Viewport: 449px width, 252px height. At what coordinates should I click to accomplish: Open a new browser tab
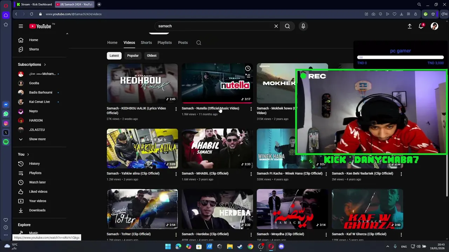[x=99, y=5]
